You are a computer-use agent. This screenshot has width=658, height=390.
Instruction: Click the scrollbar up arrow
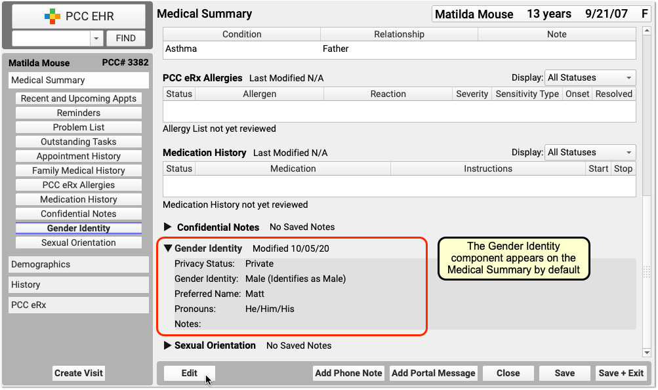pos(647,31)
